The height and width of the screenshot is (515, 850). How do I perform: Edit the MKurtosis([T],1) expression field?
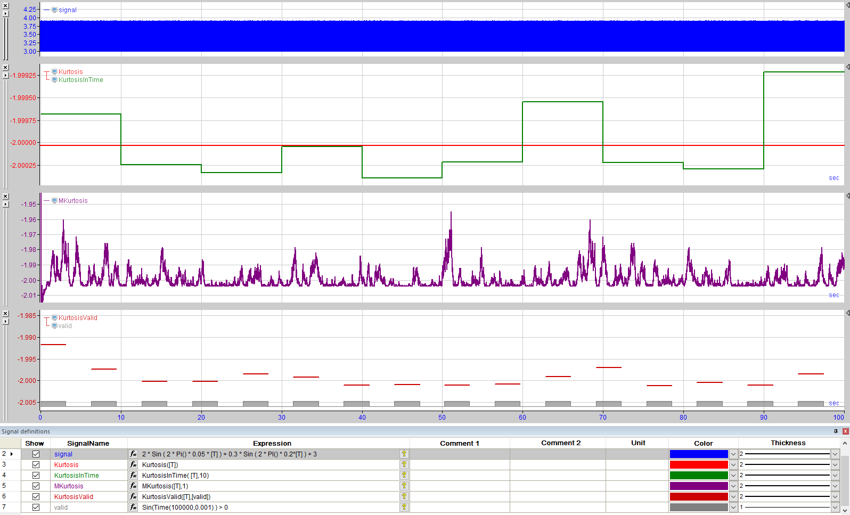269,486
